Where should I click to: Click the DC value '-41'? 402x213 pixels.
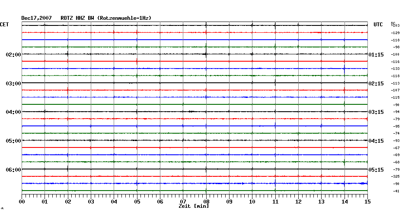tap(396, 191)
